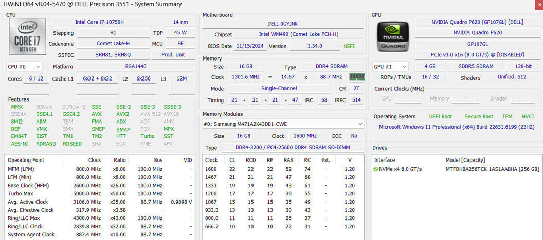The width and height of the screenshot is (543, 240).
Task: Click the ECC value No
Action: 354,136
